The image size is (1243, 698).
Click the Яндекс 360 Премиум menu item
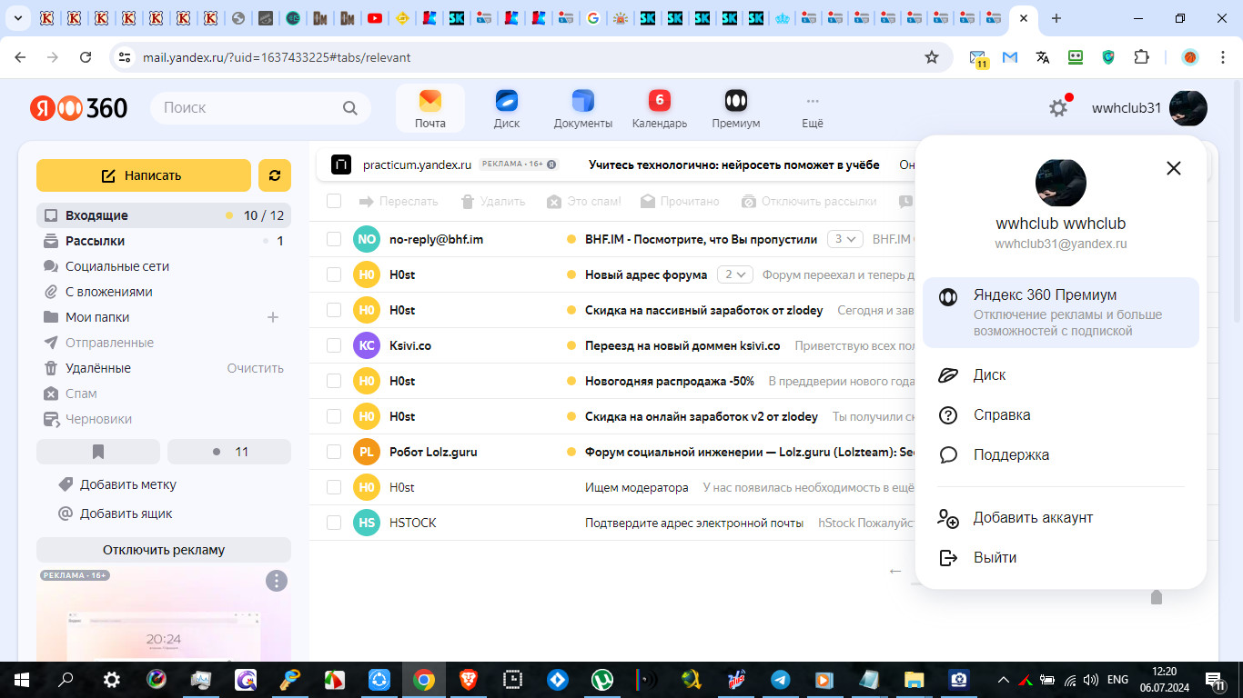(1061, 313)
